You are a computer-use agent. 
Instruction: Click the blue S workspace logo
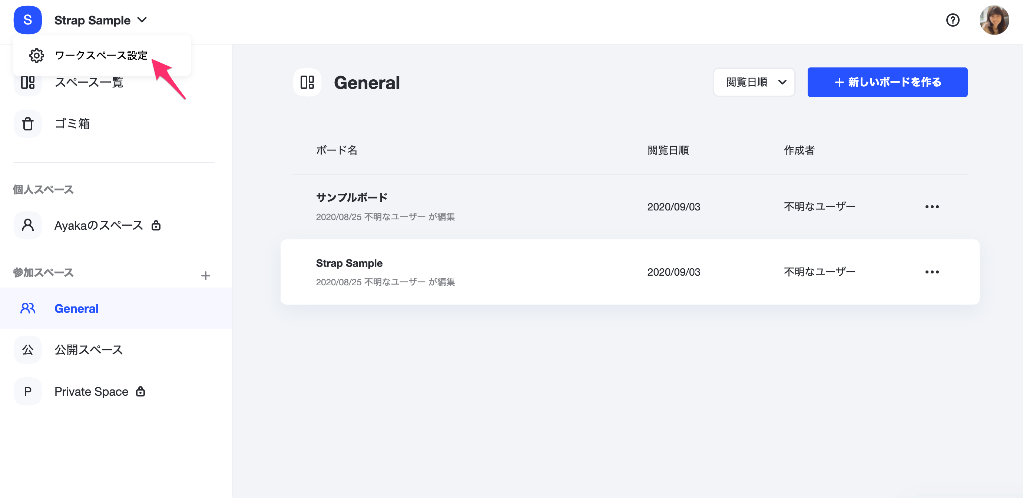coord(27,20)
